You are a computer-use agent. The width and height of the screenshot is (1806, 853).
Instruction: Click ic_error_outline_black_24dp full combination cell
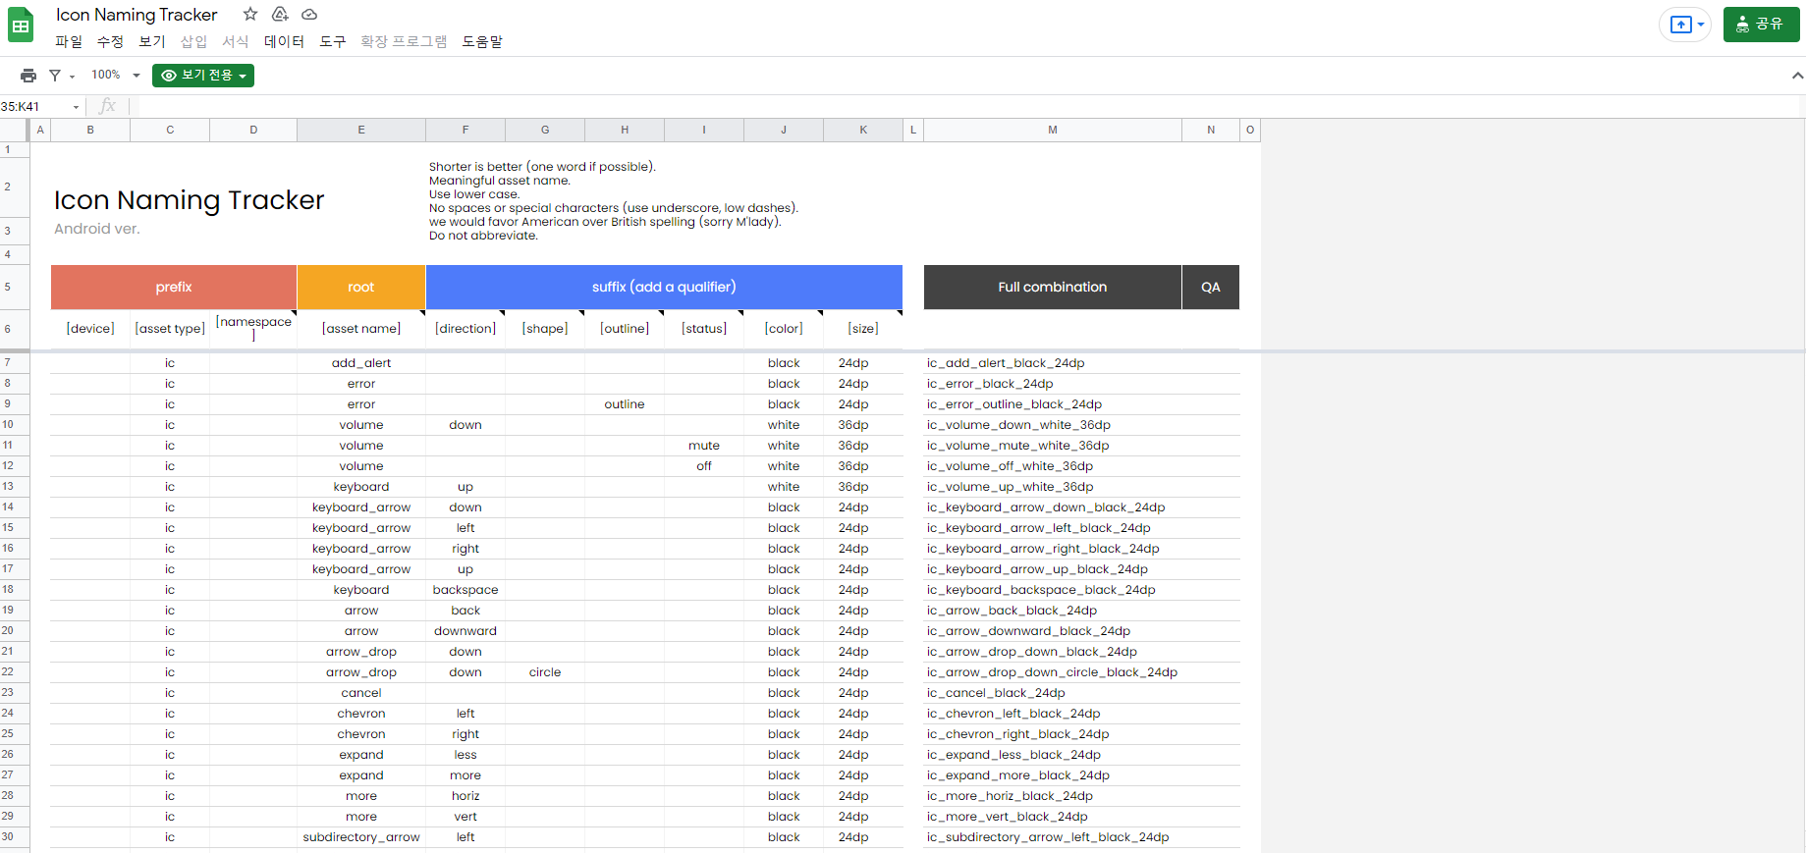click(x=1053, y=404)
